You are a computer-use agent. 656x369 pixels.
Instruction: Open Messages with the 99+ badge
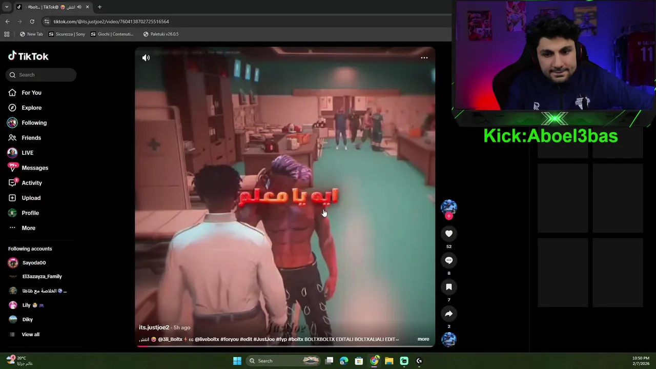click(x=35, y=168)
